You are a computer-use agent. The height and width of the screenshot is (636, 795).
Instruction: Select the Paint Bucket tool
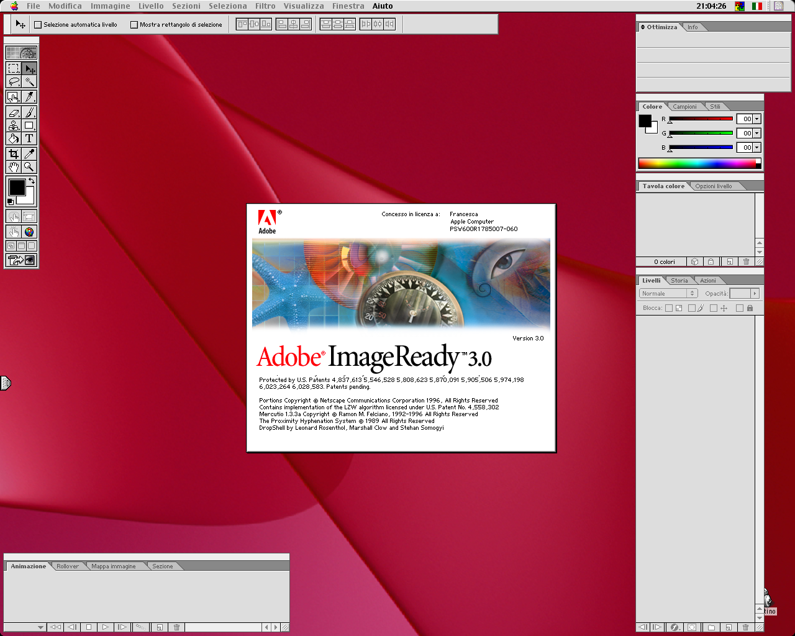14,139
